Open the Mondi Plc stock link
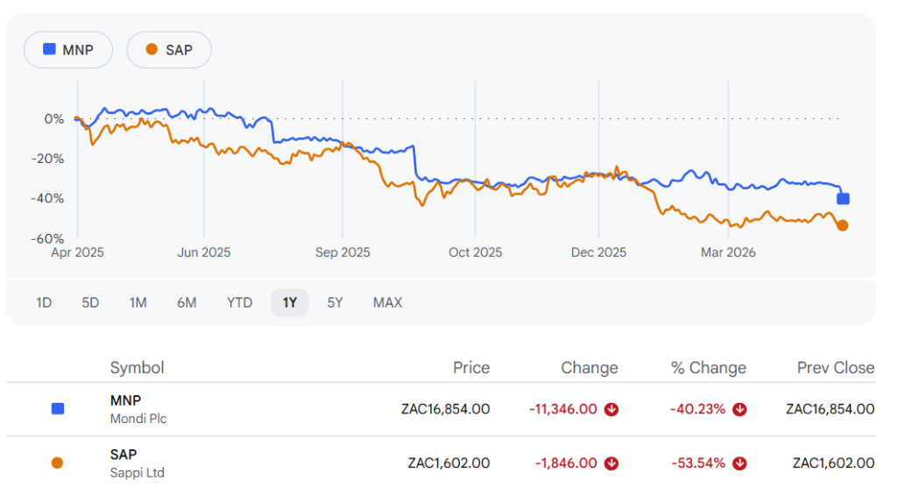897x494 pixels. (138, 409)
